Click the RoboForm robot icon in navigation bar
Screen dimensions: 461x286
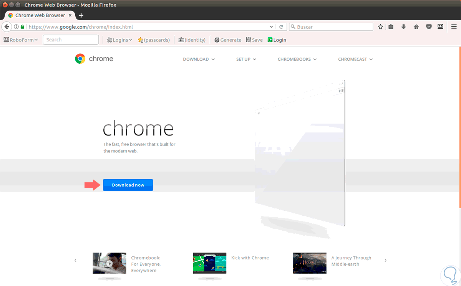click(441, 27)
